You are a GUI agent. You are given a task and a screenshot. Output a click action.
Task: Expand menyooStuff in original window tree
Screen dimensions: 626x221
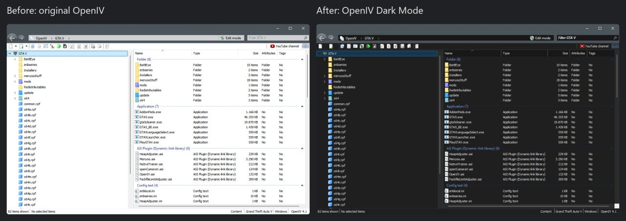(x=15, y=76)
